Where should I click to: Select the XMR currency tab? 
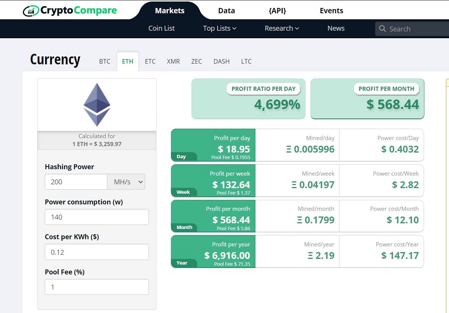tap(173, 61)
